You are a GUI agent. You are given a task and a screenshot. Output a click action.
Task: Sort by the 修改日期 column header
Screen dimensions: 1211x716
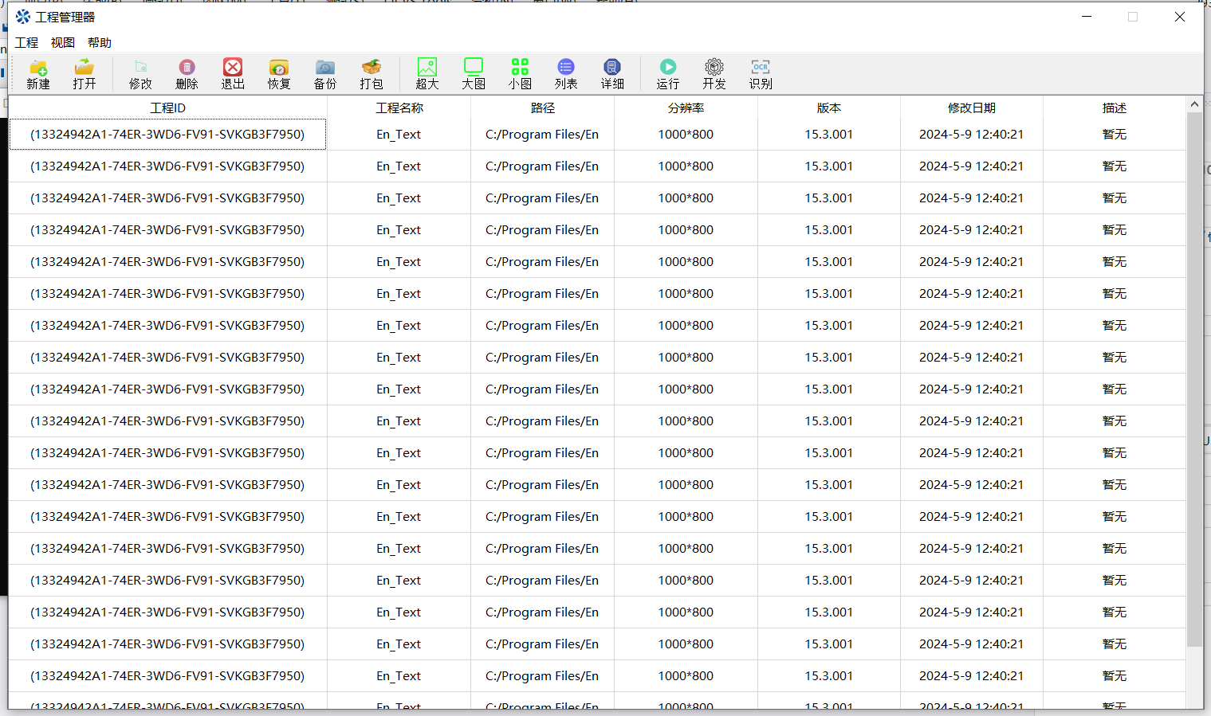pyautogui.click(x=972, y=108)
